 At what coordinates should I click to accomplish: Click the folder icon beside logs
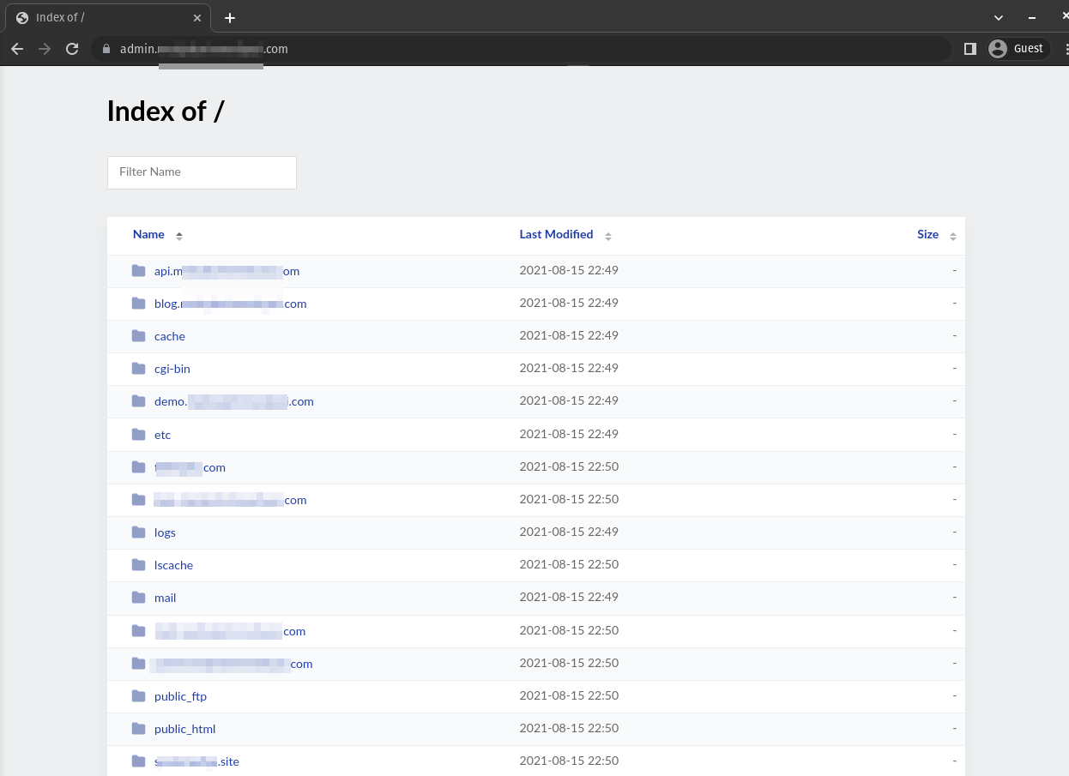point(138,532)
